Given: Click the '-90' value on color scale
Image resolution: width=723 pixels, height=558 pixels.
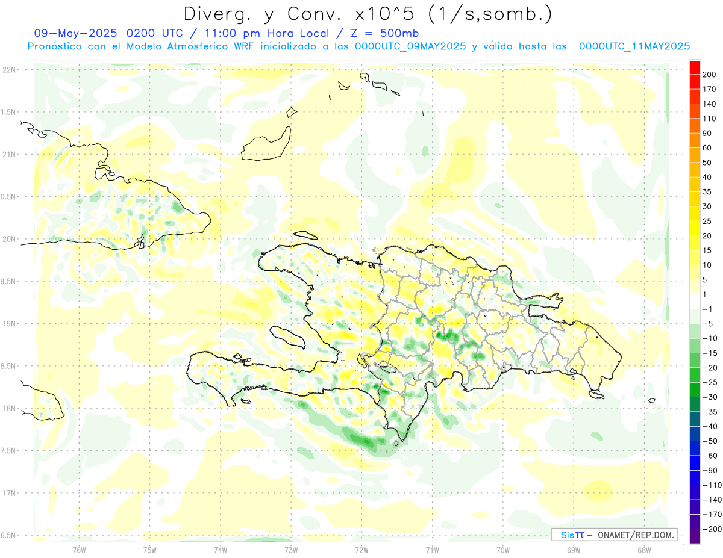Looking at the screenshot, I should click(x=711, y=471).
